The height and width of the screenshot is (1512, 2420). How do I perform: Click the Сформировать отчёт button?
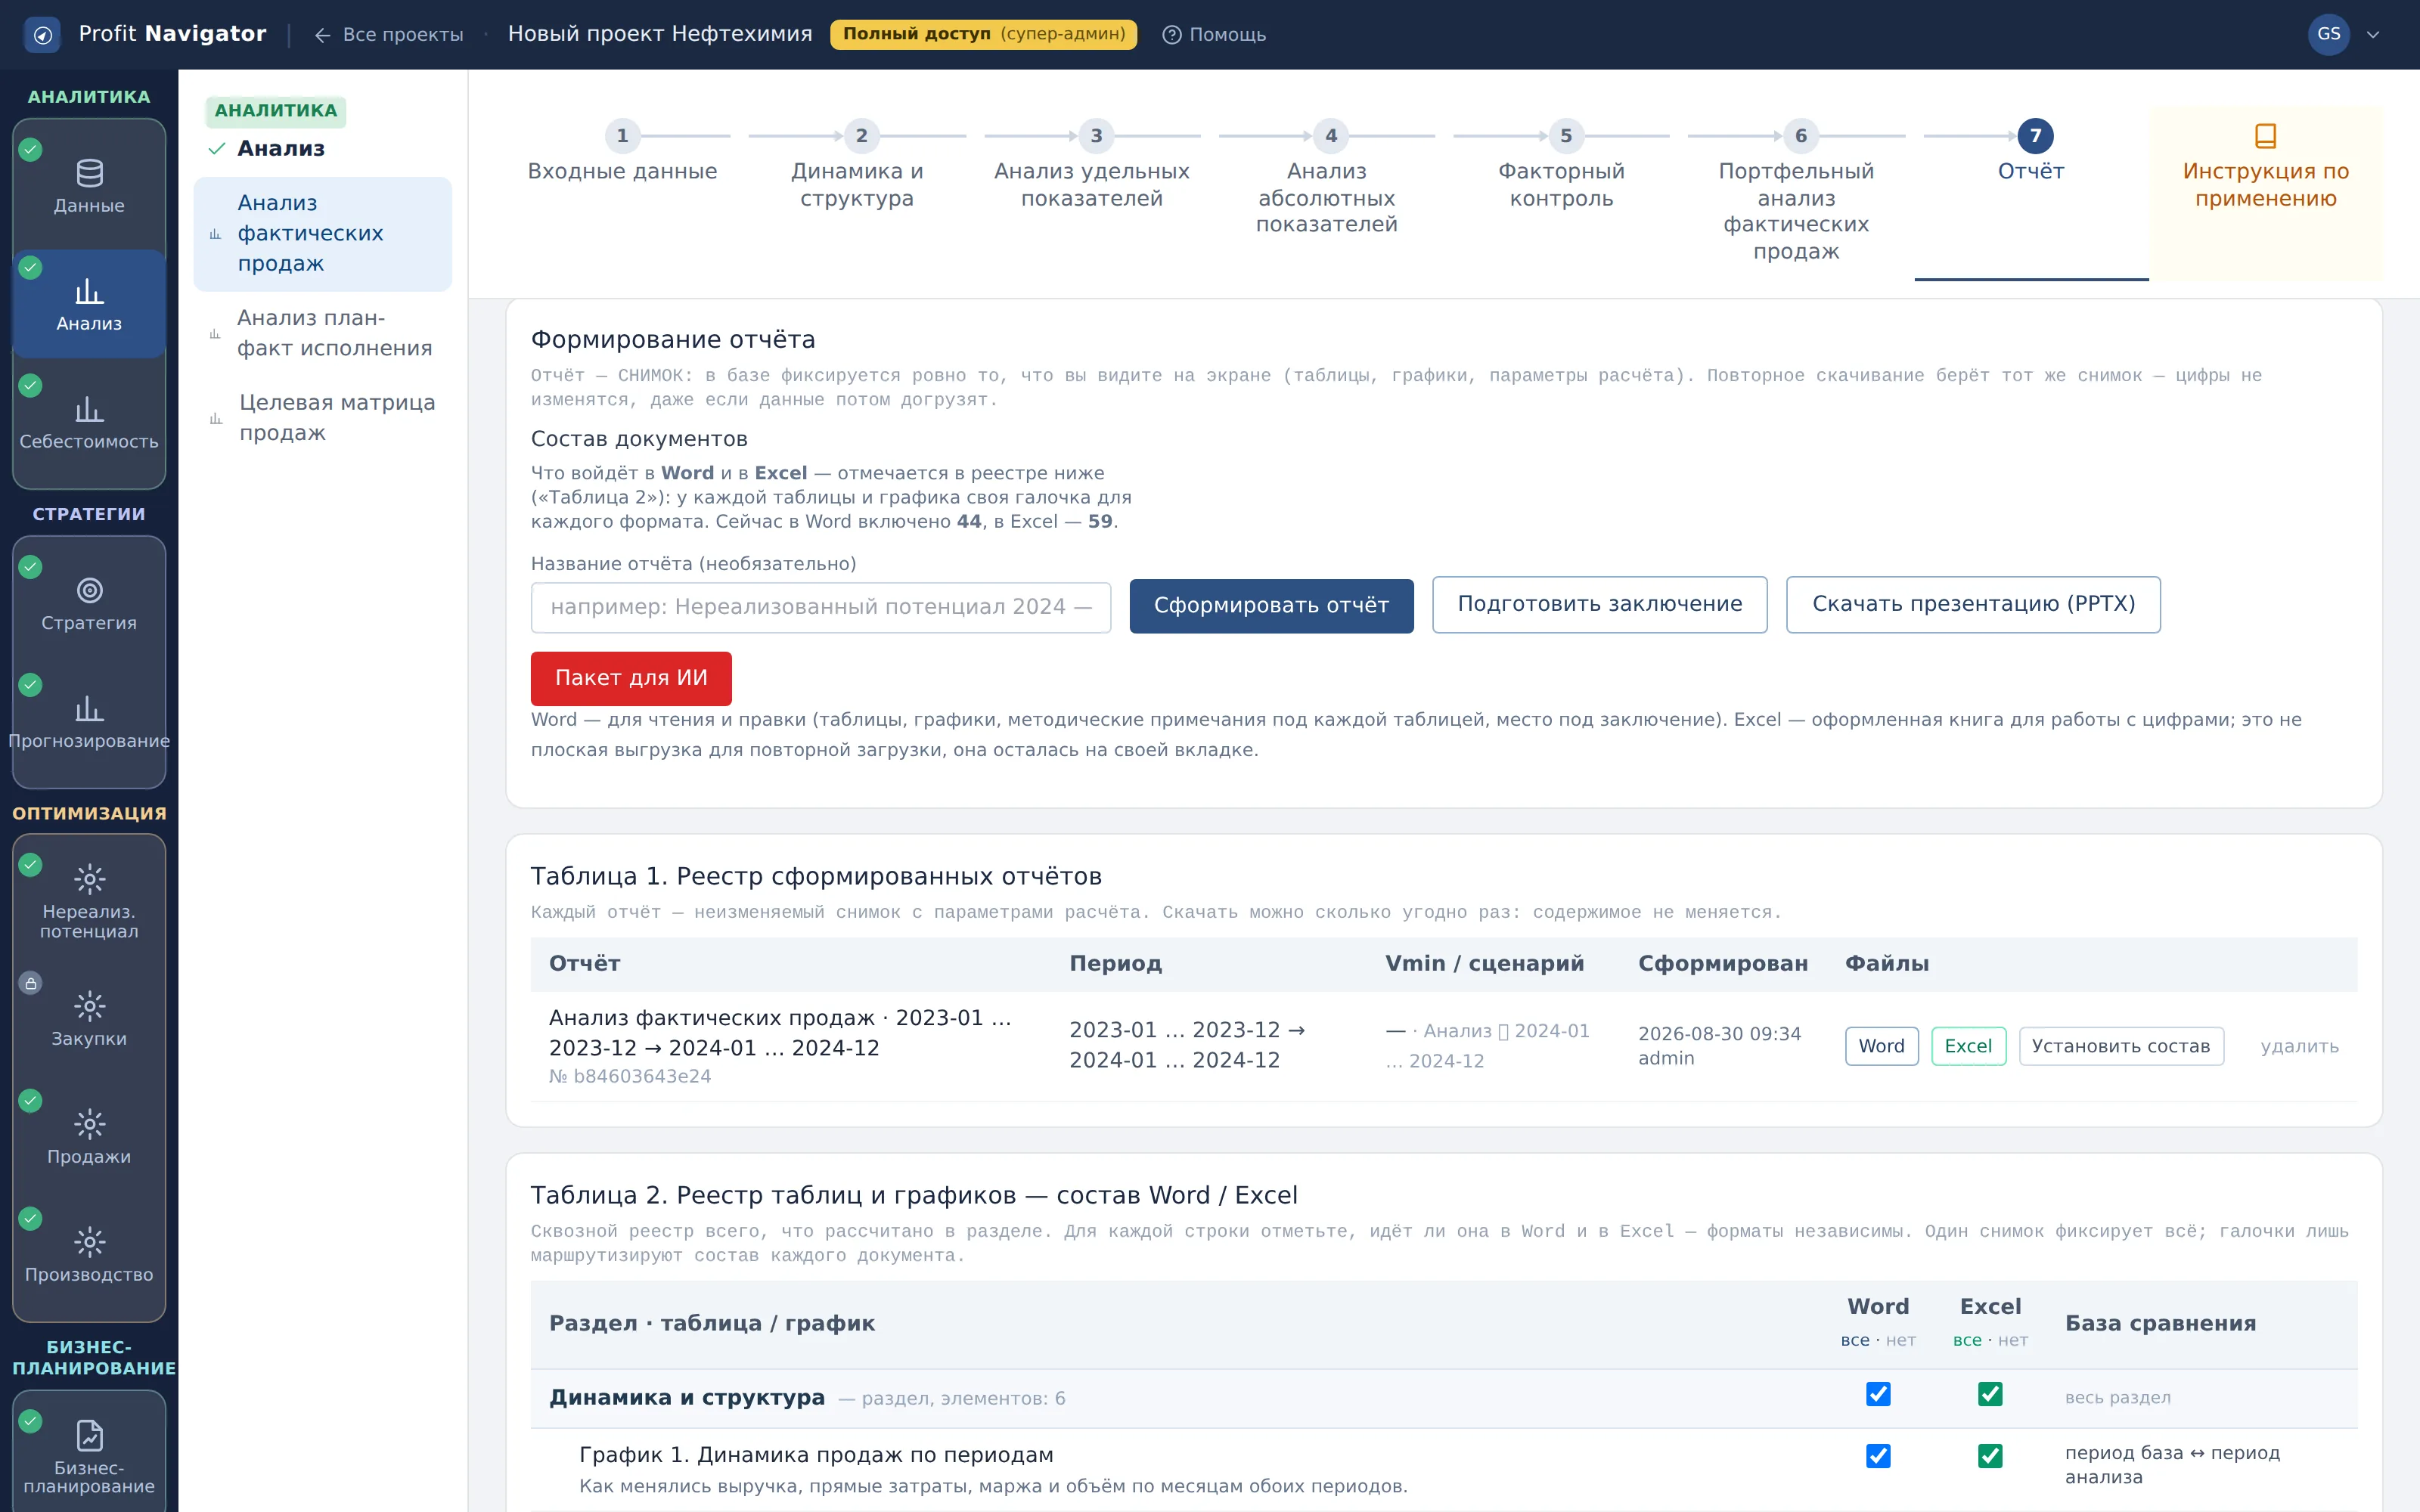1271,606
